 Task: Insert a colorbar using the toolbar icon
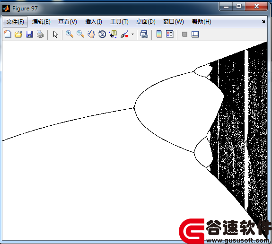pyautogui.click(x=159, y=34)
